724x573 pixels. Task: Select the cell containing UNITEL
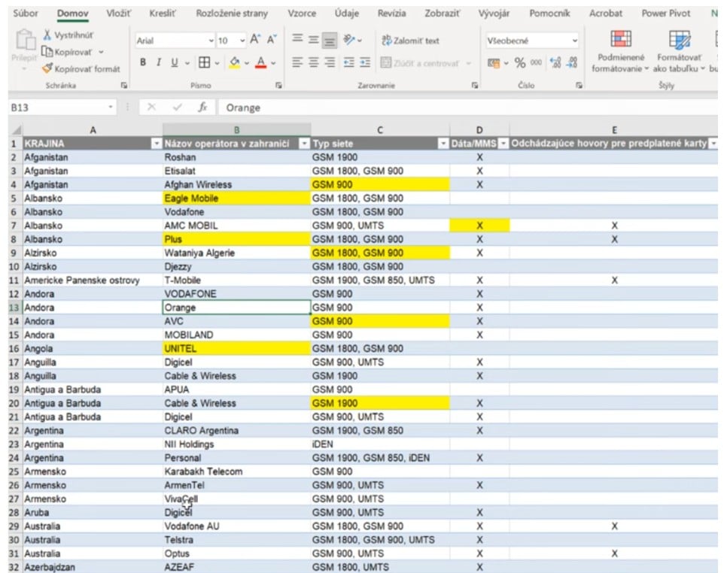click(x=236, y=349)
